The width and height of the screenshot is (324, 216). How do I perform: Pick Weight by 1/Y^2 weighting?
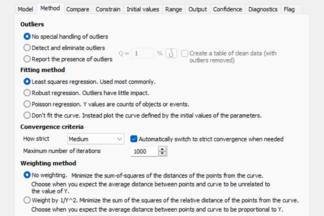(27, 200)
